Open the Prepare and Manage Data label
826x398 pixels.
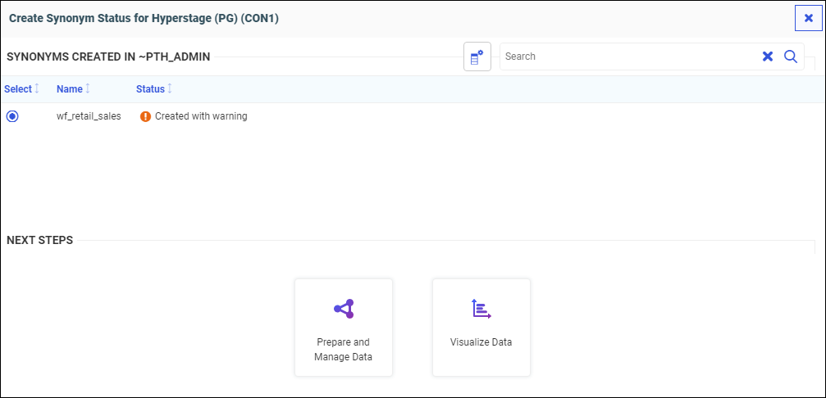[344, 350]
